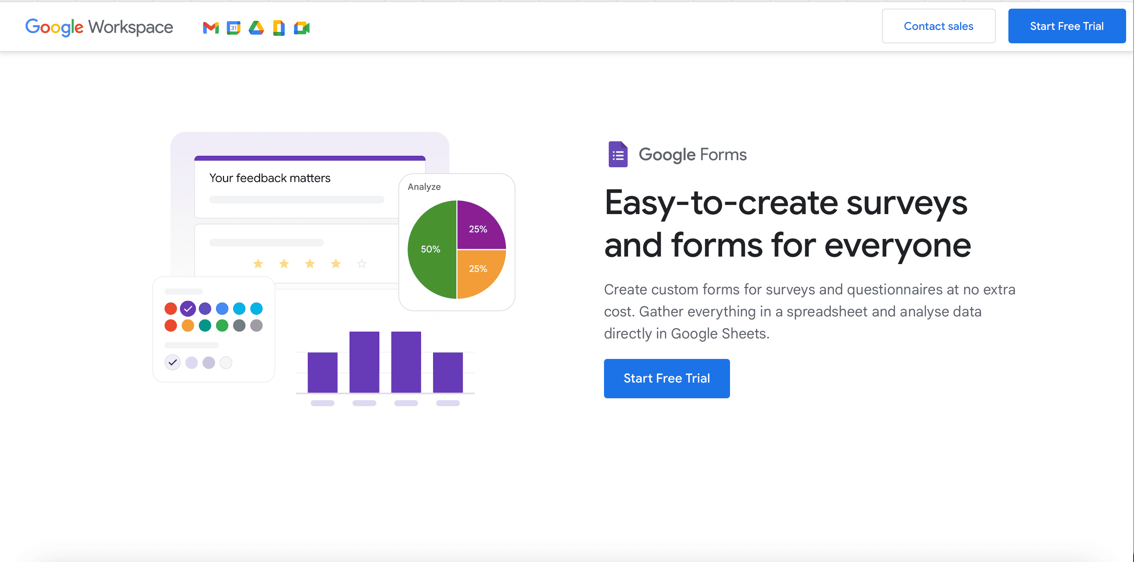Screen dimensions: 1134x562
Task: Select the teal color swatch
Action: pyautogui.click(x=205, y=326)
